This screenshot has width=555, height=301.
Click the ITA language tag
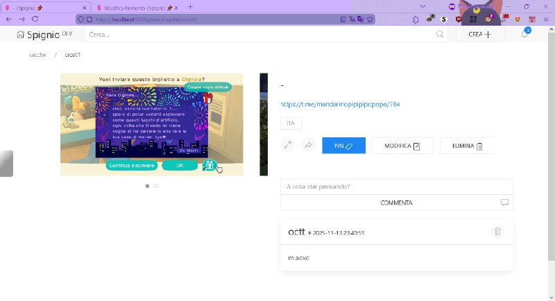(x=291, y=123)
